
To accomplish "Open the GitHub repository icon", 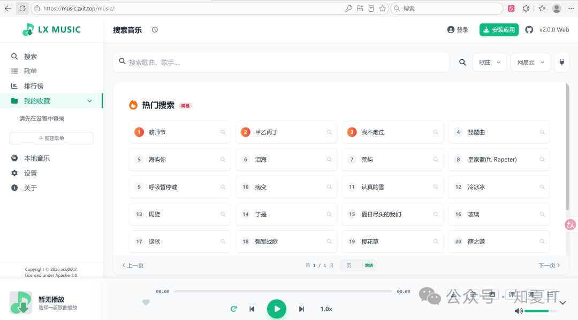I will pos(529,30).
